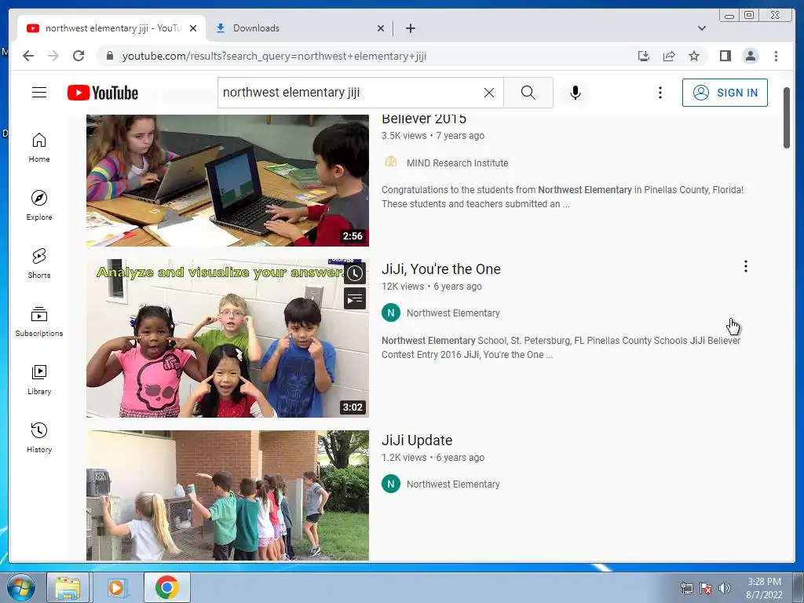Open the JiJi, You're the One thumbnail
The image size is (804, 603).
(x=227, y=338)
